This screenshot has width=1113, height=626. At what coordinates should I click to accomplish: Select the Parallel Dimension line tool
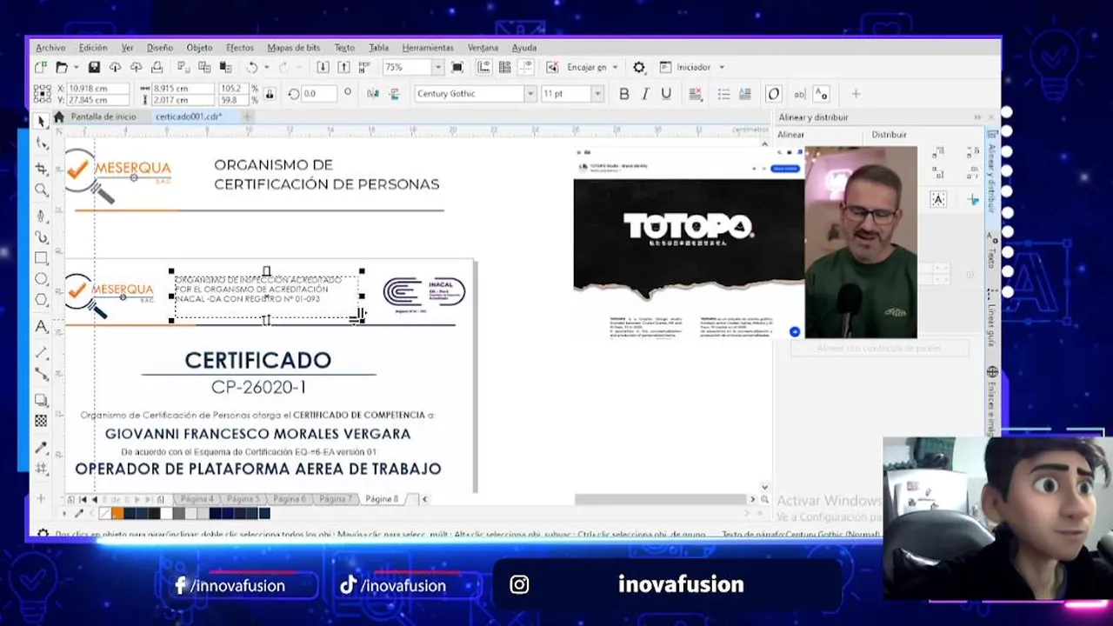(42, 352)
